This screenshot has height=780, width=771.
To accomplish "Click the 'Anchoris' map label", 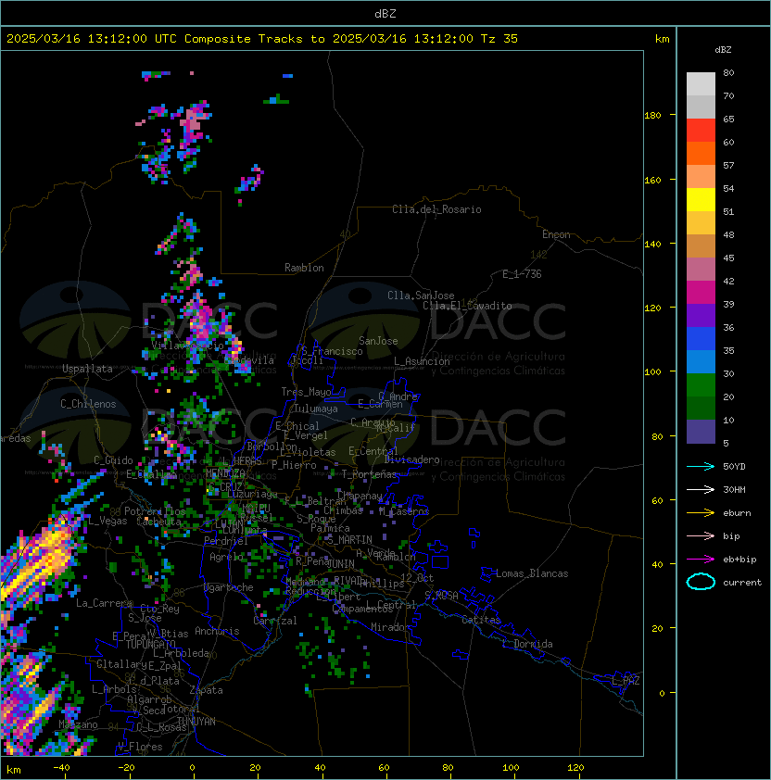I will pos(217,631).
